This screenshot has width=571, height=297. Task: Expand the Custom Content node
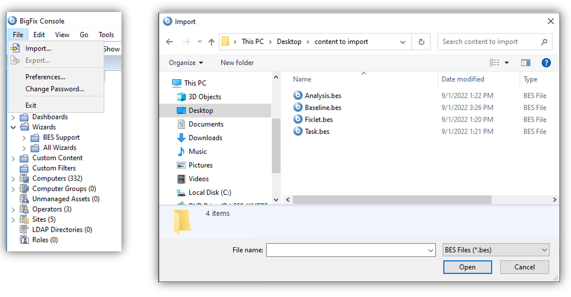pyautogui.click(x=13, y=159)
